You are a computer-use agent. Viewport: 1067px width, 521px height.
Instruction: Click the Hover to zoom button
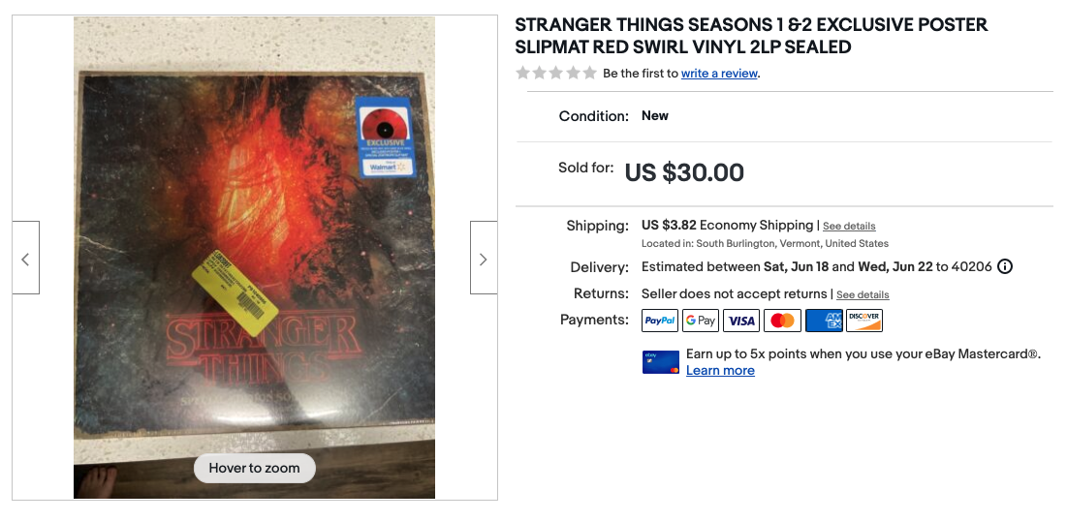click(x=255, y=468)
